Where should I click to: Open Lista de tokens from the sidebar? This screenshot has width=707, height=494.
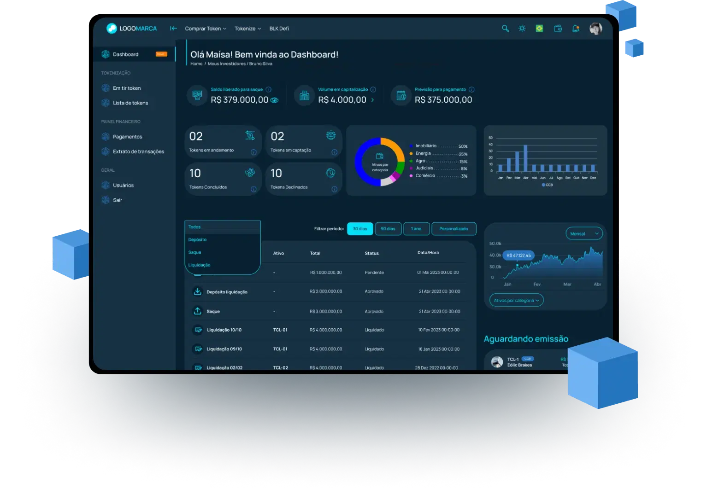click(130, 103)
